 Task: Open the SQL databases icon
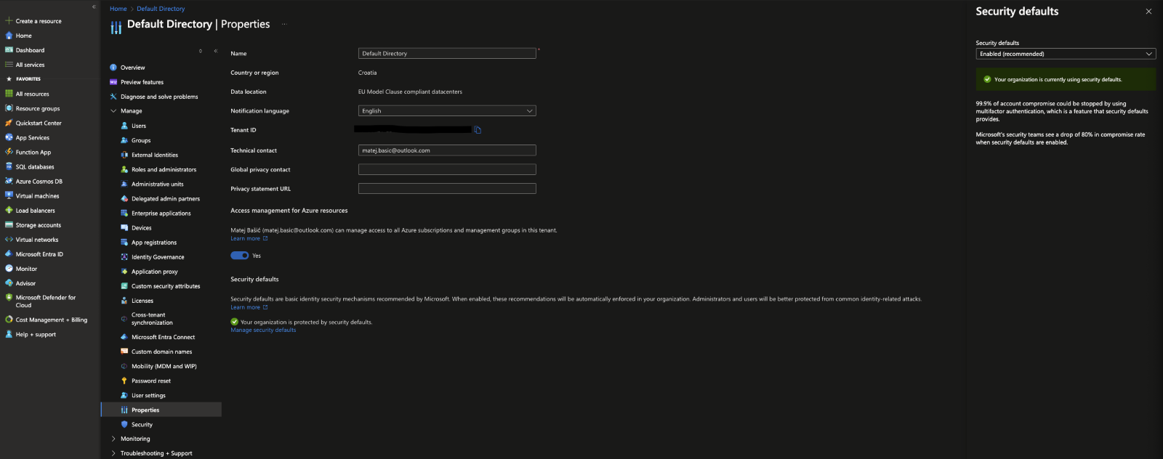9,166
